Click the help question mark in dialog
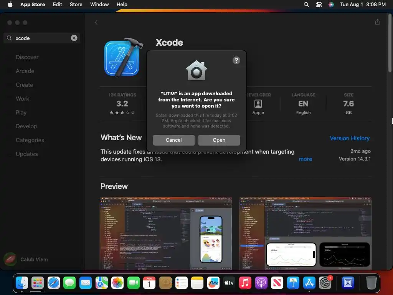The height and width of the screenshot is (295, 393). click(236, 60)
